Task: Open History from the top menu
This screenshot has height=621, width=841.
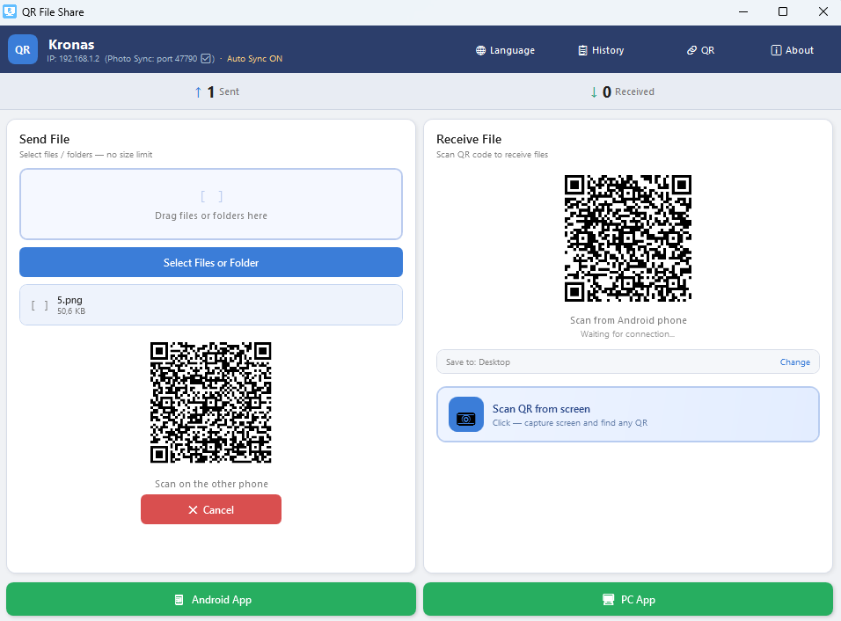Action: (601, 50)
